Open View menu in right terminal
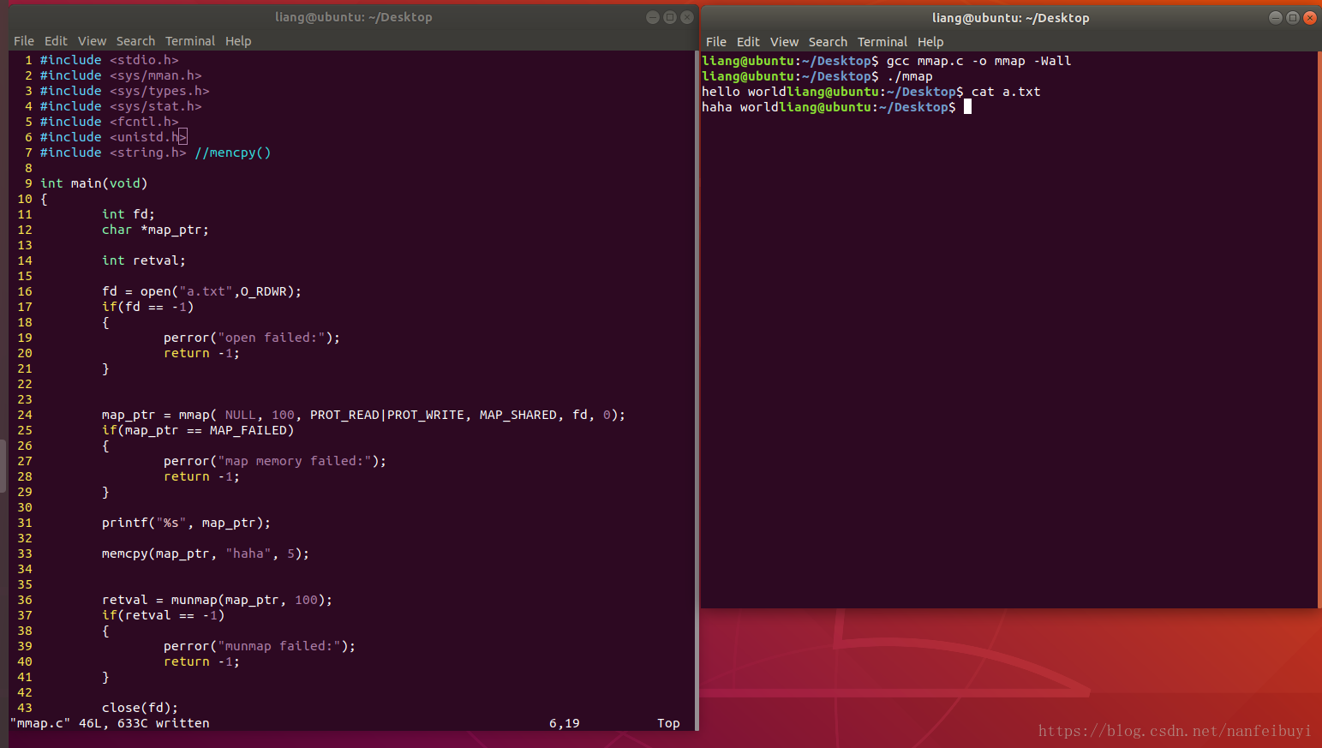This screenshot has height=748, width=1322. [x=784, y=42]
